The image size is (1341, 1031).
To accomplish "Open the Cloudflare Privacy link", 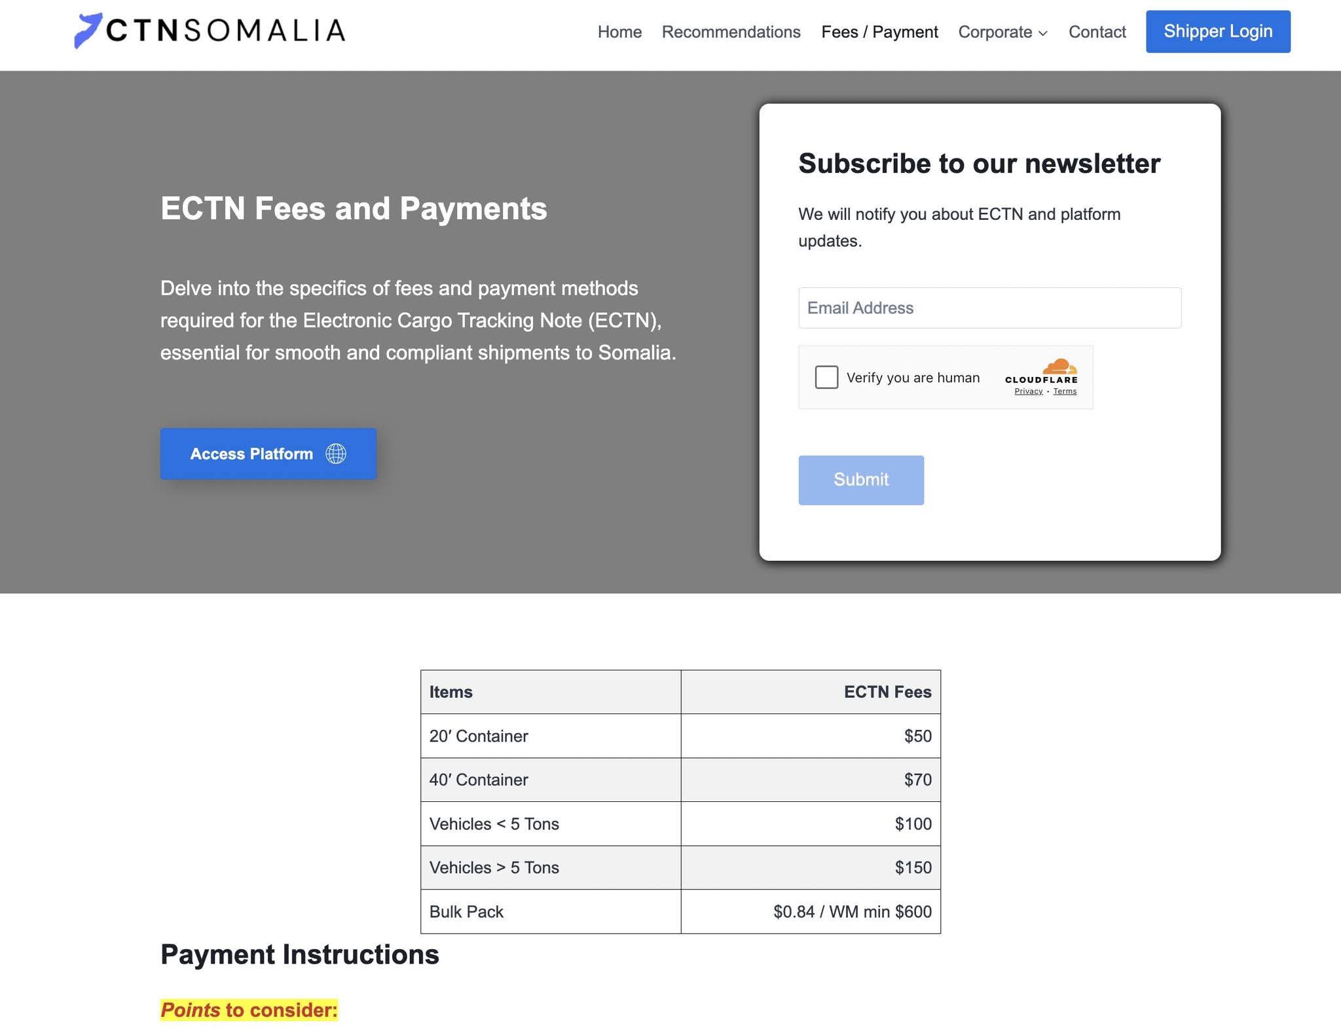I will pyautogui.click(x=1028, y=391).
